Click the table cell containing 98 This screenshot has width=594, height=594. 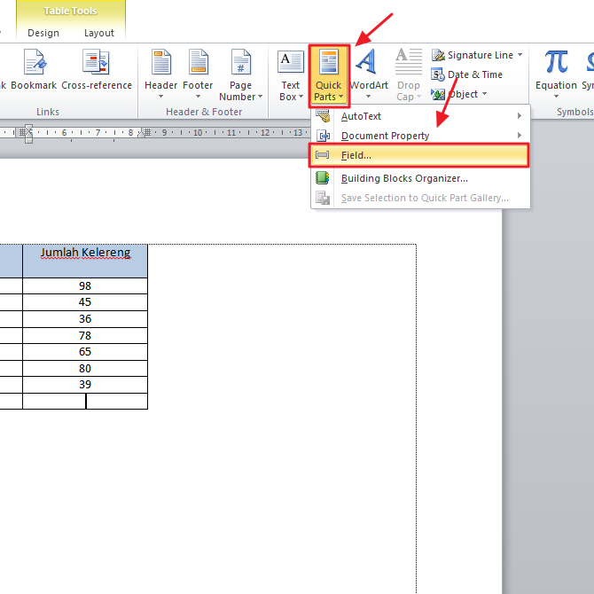click(x=85, y=286)
